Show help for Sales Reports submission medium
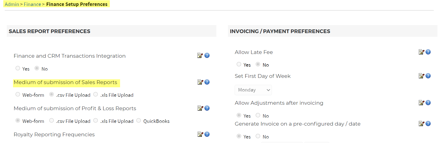The height and width of the screenshot is (143, 439). (x=207, y=82)
